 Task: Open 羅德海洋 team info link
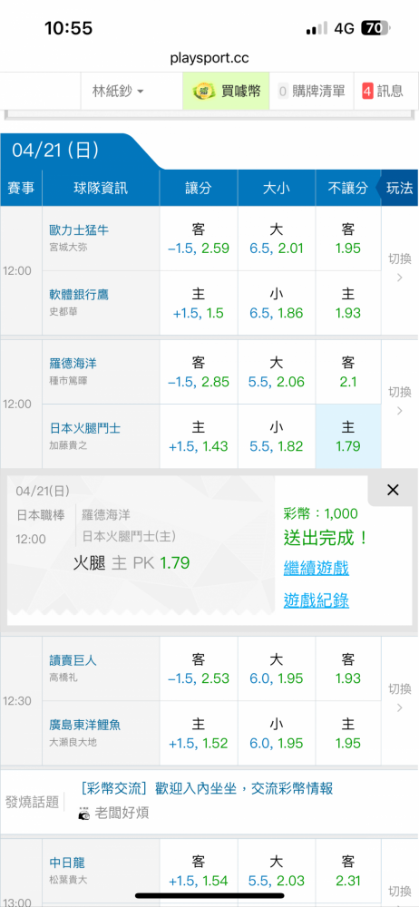[73, 364]
